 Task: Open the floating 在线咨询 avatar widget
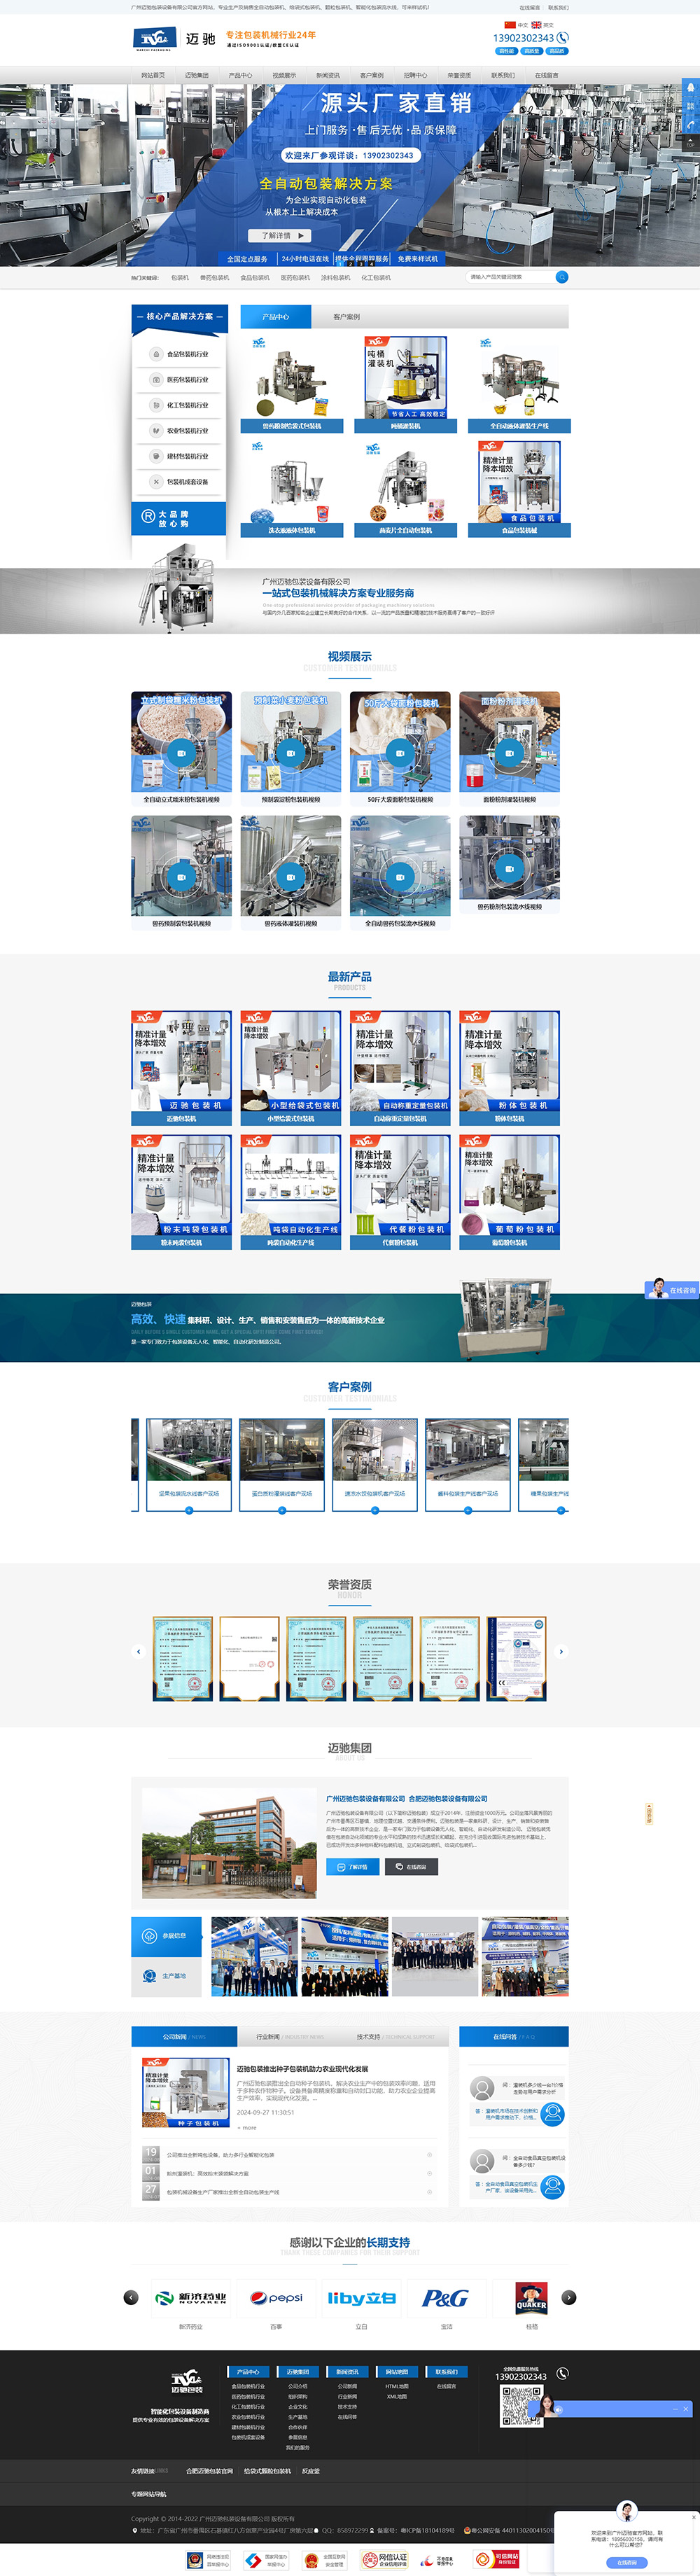pos(671,1290)
